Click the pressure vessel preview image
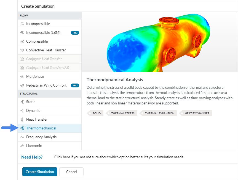This screenshot has width=238, height=180. pos(160,42)
